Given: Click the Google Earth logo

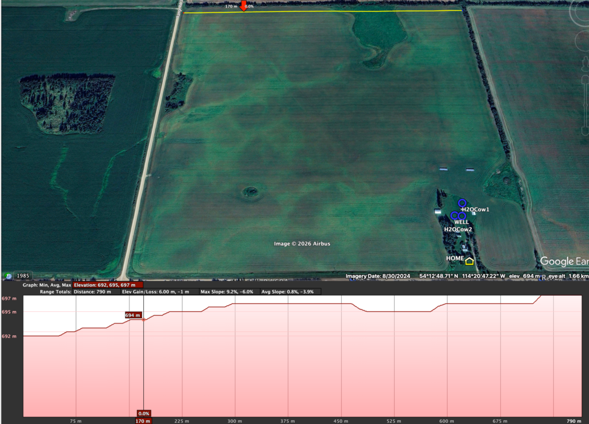Looking at the screenshot, I should 564,262.
